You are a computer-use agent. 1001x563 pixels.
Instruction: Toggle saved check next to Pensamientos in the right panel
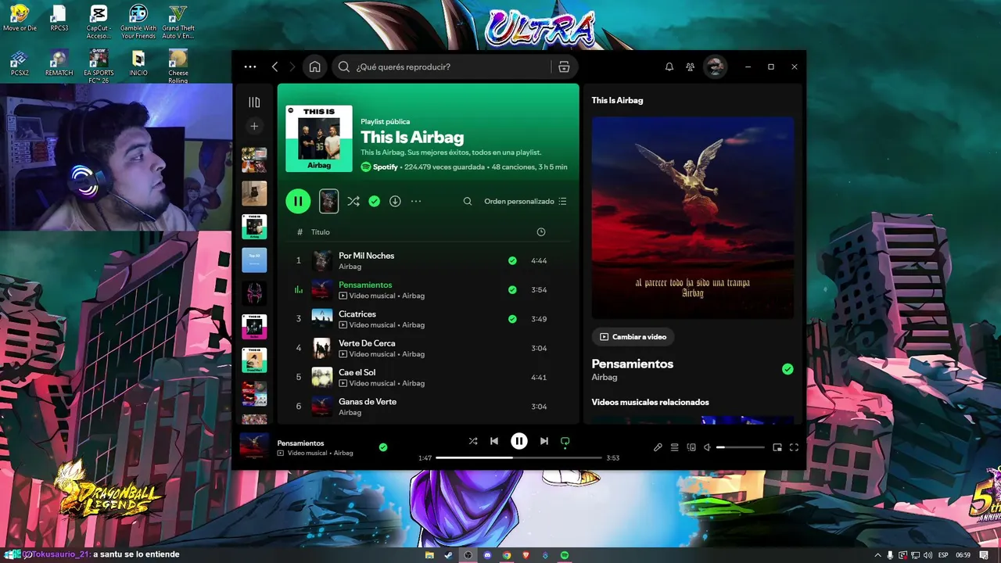(788, 369)
